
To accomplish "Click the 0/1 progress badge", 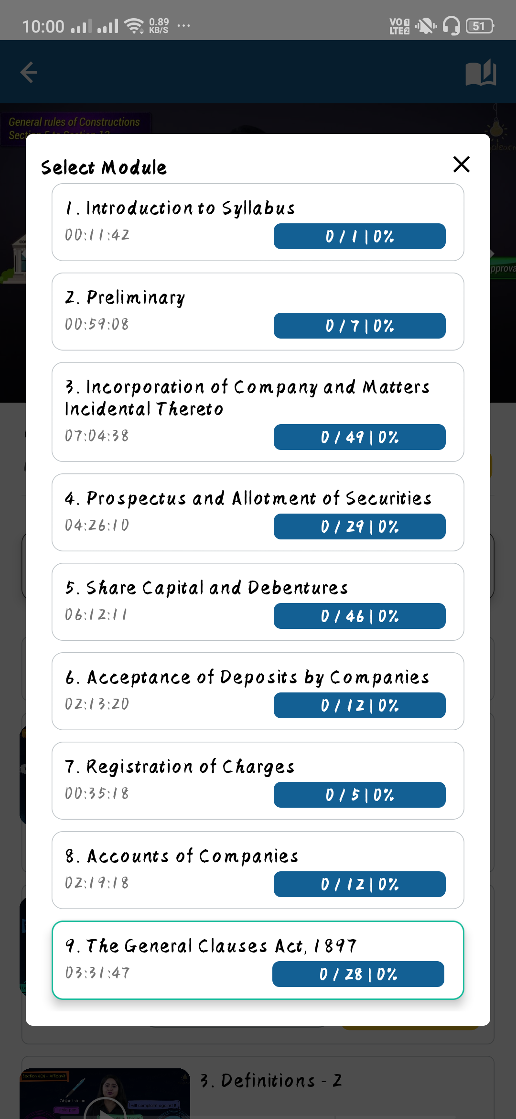I will click(x=359, y=236).
